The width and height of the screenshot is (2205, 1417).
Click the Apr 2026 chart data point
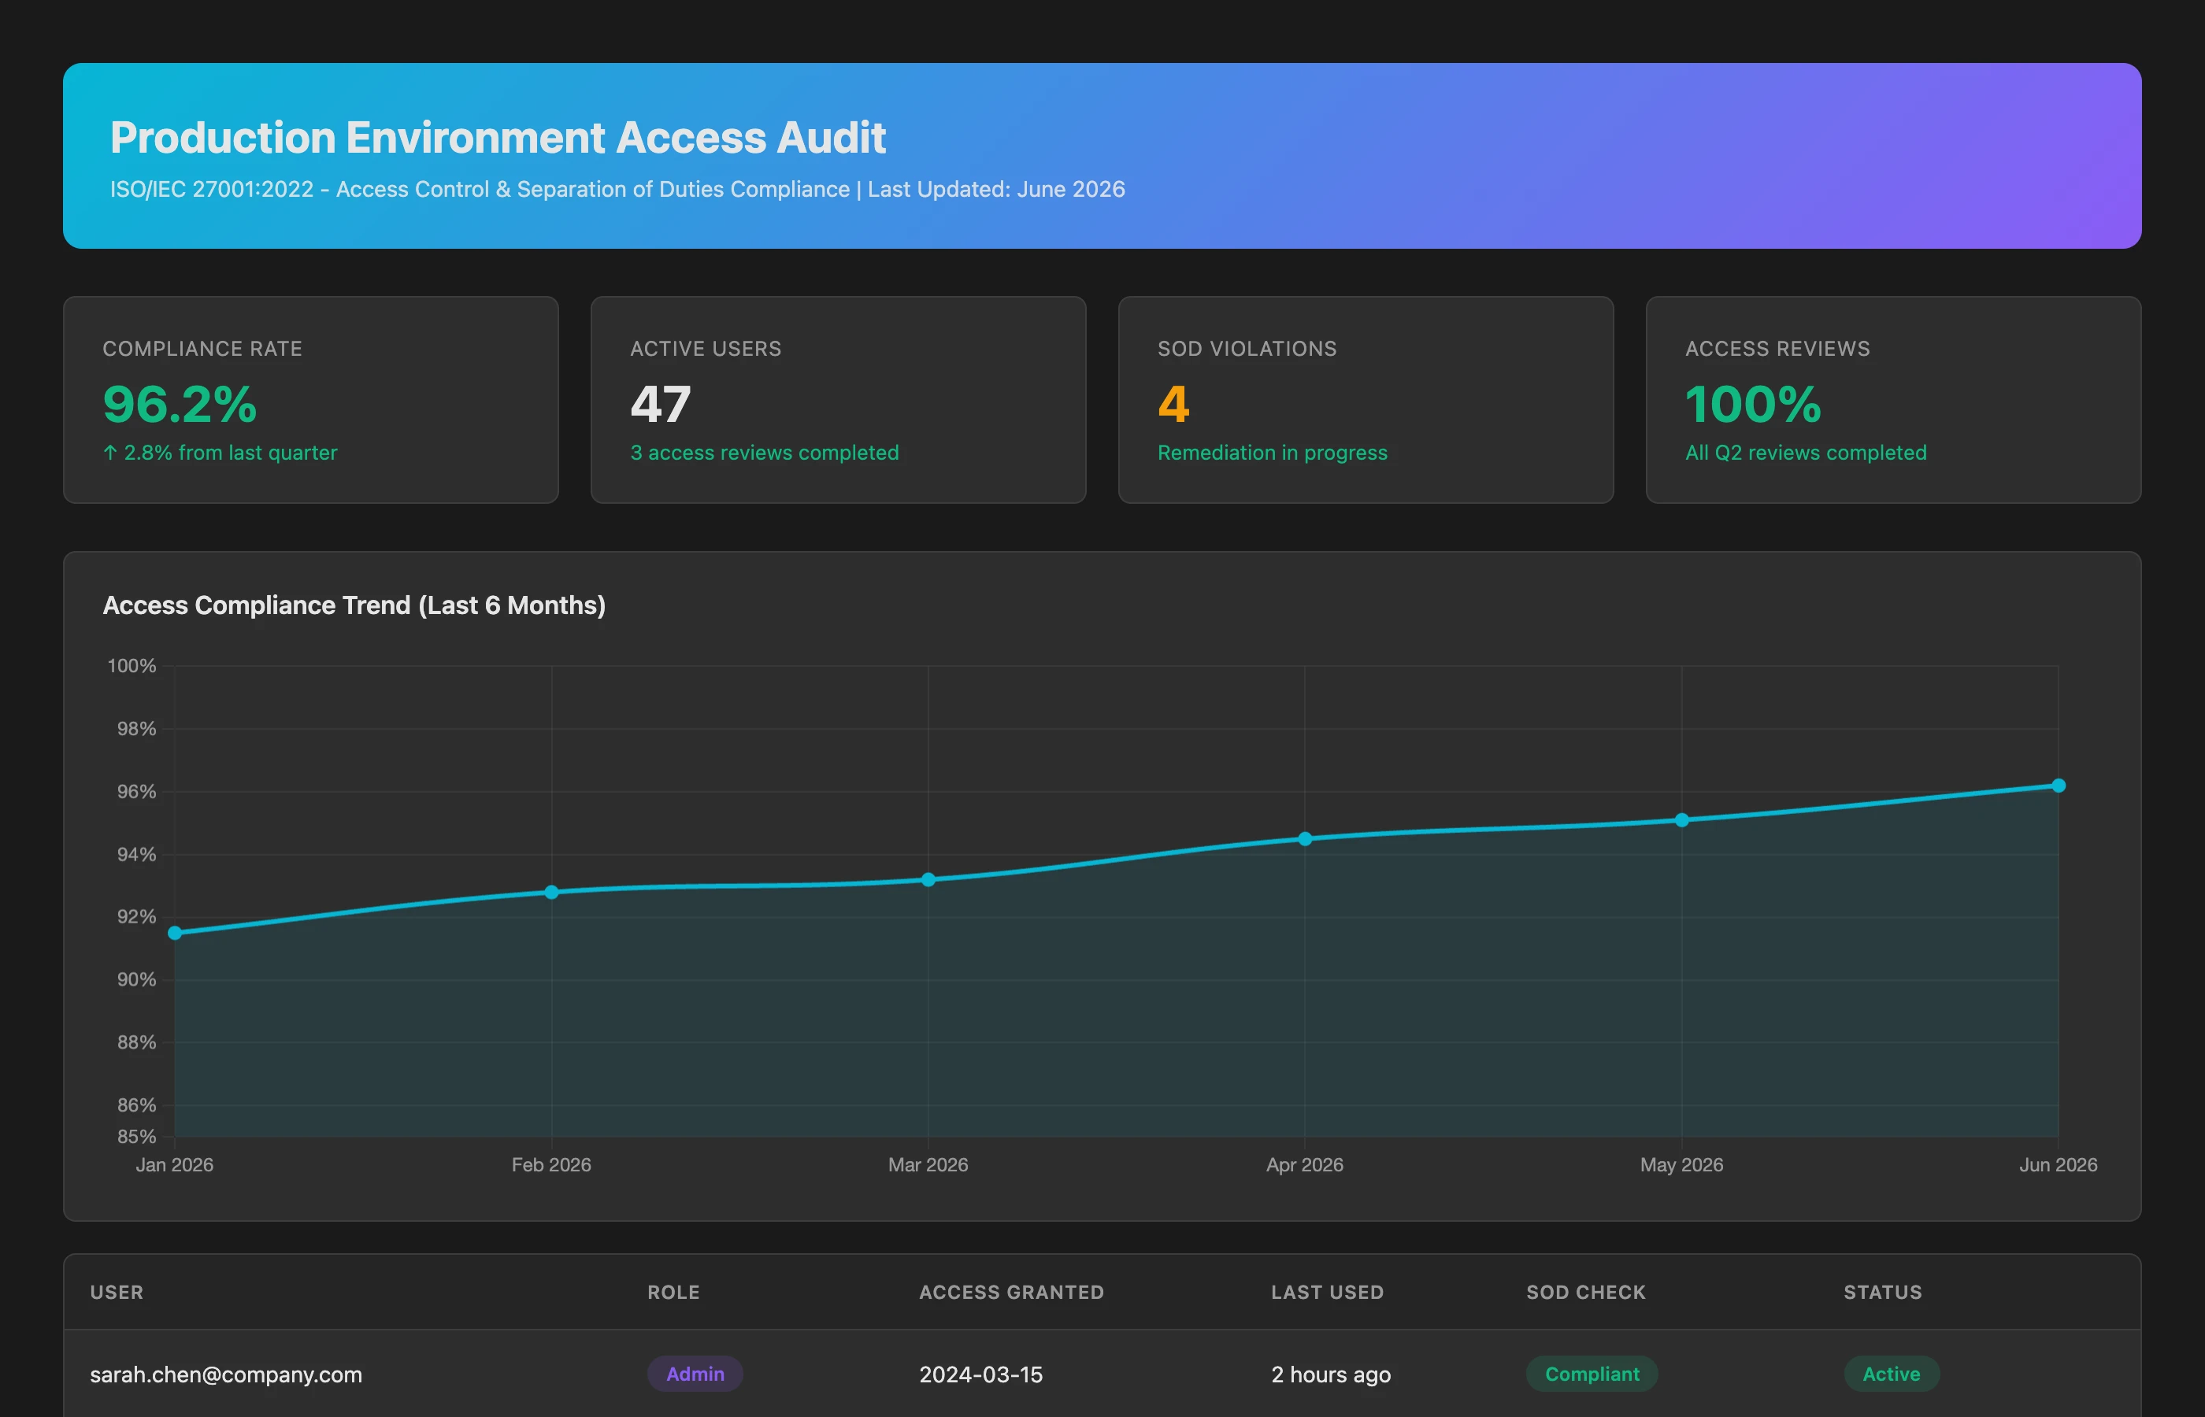tap(1304, 838)
